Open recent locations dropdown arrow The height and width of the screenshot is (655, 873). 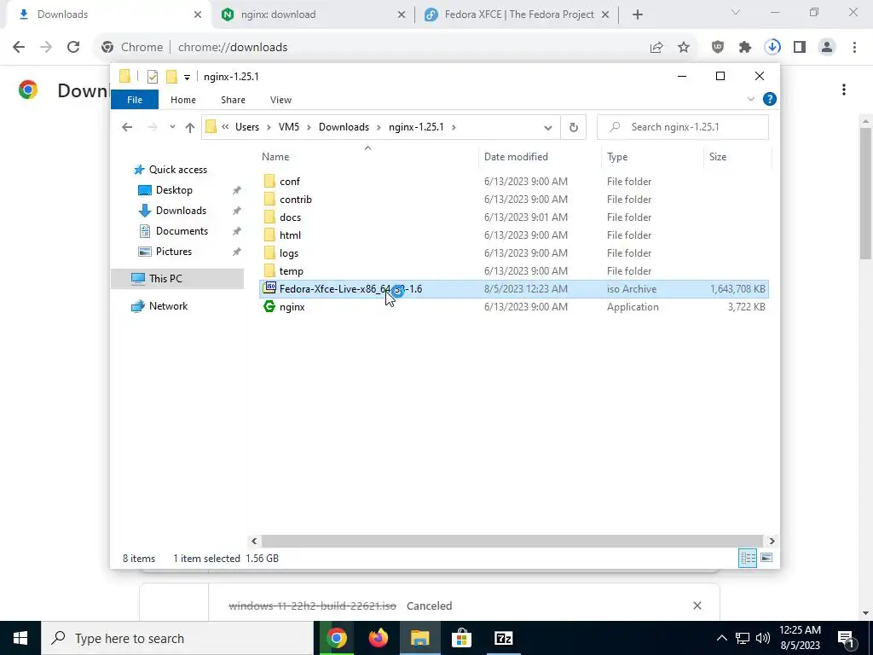(x=172, y=127)
